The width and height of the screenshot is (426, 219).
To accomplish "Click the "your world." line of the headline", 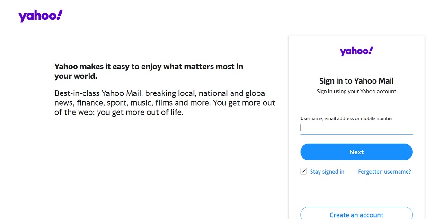I will point(76,76).
